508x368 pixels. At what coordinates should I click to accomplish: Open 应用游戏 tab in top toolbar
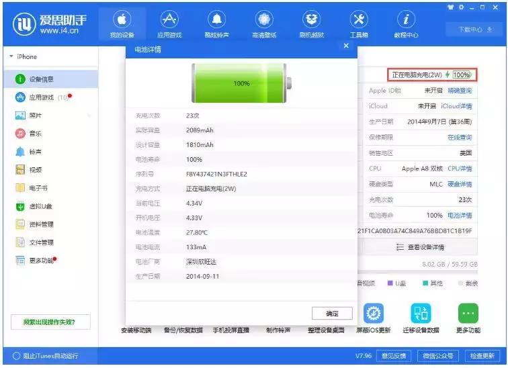169,24
